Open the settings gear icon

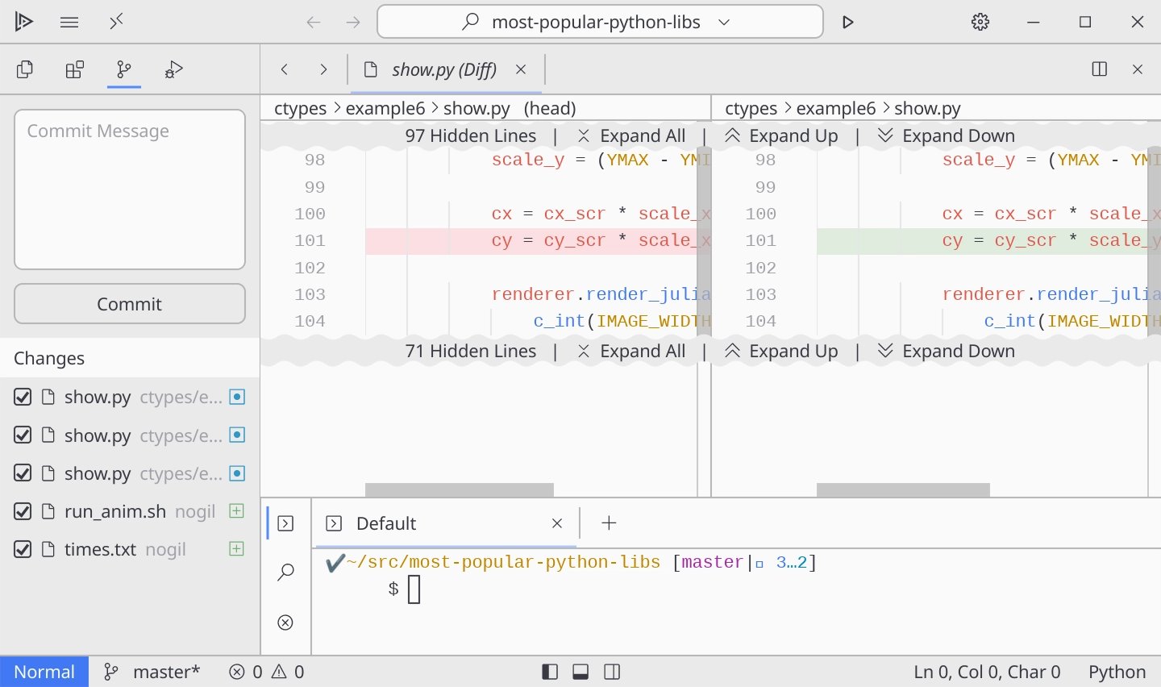980,22
